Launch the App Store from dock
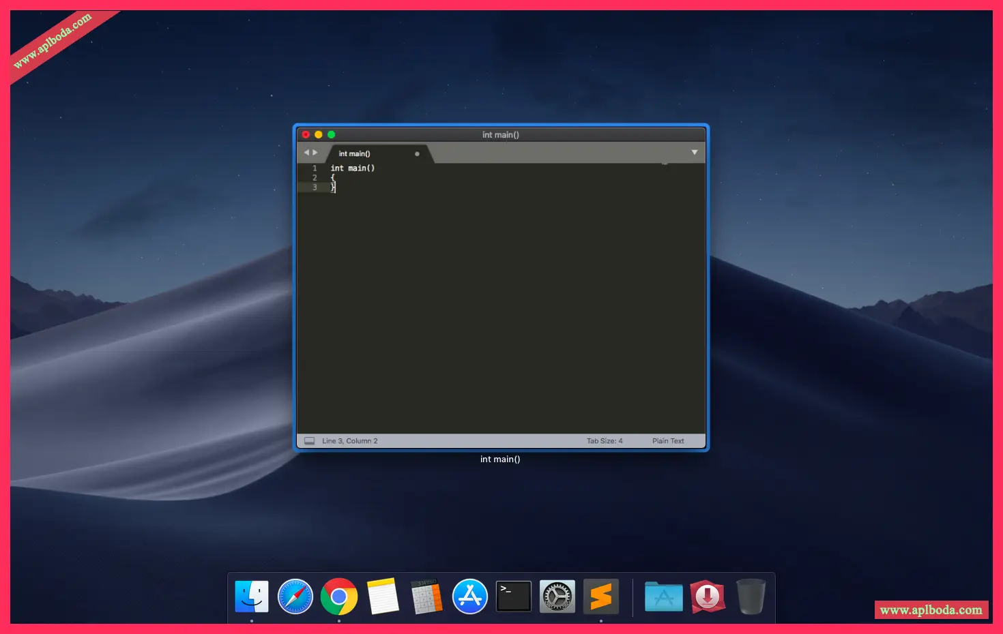Viewport: 1003px width, 634px height. coord(470,597)
